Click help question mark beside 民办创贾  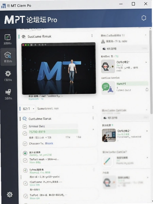113,125
